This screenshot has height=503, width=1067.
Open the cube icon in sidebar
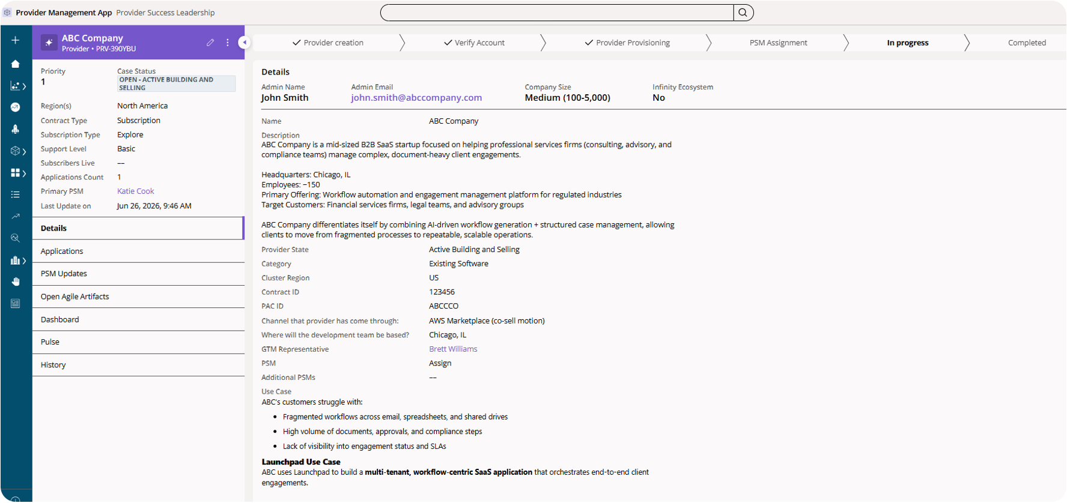click(15, 151)
